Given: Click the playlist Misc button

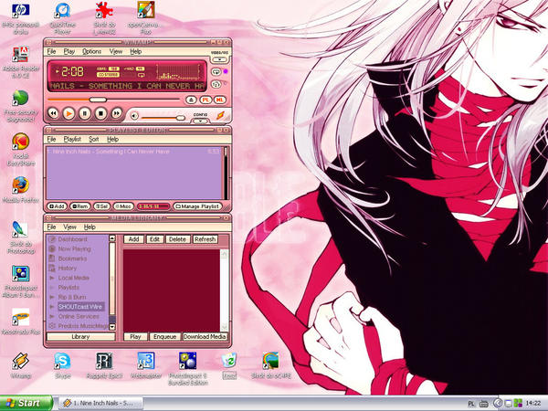Looking at the screenshot, I should tap(123, 206).
